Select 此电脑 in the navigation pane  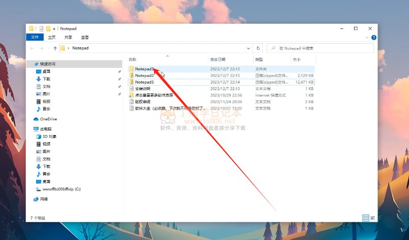click(x=46, y=129)
